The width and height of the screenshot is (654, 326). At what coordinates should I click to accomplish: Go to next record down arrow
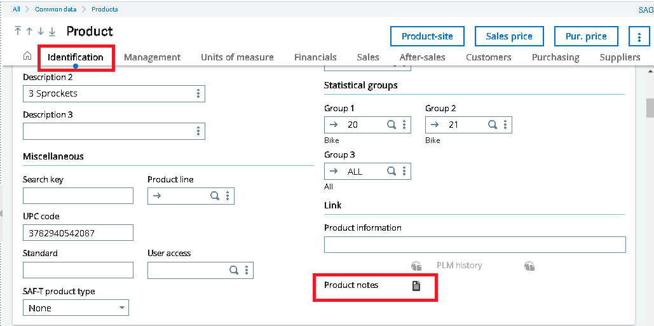coord(41,31)
